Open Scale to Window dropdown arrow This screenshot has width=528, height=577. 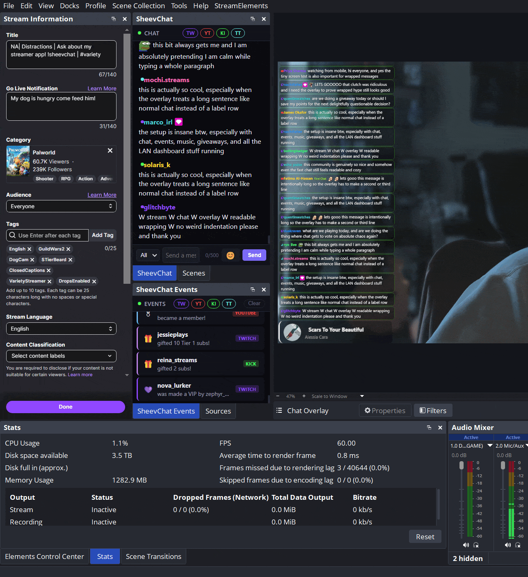coord(362,396)
